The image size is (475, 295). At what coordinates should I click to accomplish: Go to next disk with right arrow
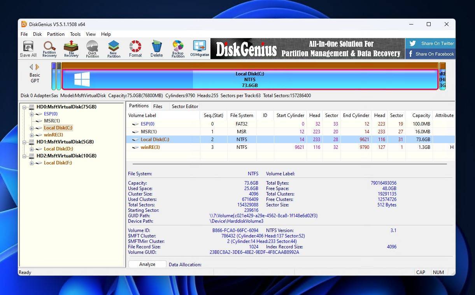[37, 67]
